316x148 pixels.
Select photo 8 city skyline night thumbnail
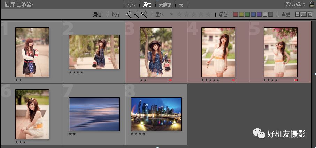tap(156, 114)
